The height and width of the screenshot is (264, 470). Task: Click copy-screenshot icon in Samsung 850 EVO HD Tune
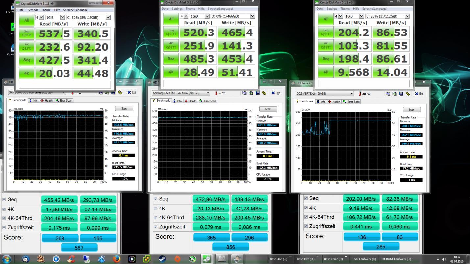(251, 93)
